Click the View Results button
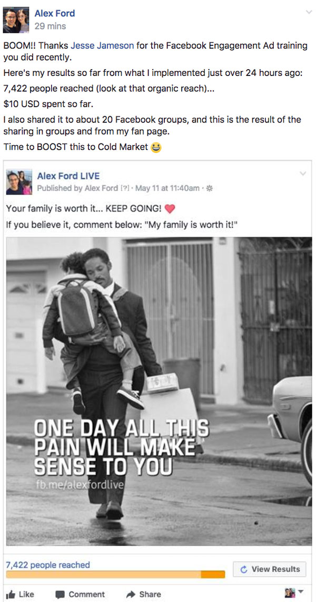This screenshot has height=602, width=316. (269, 569)
